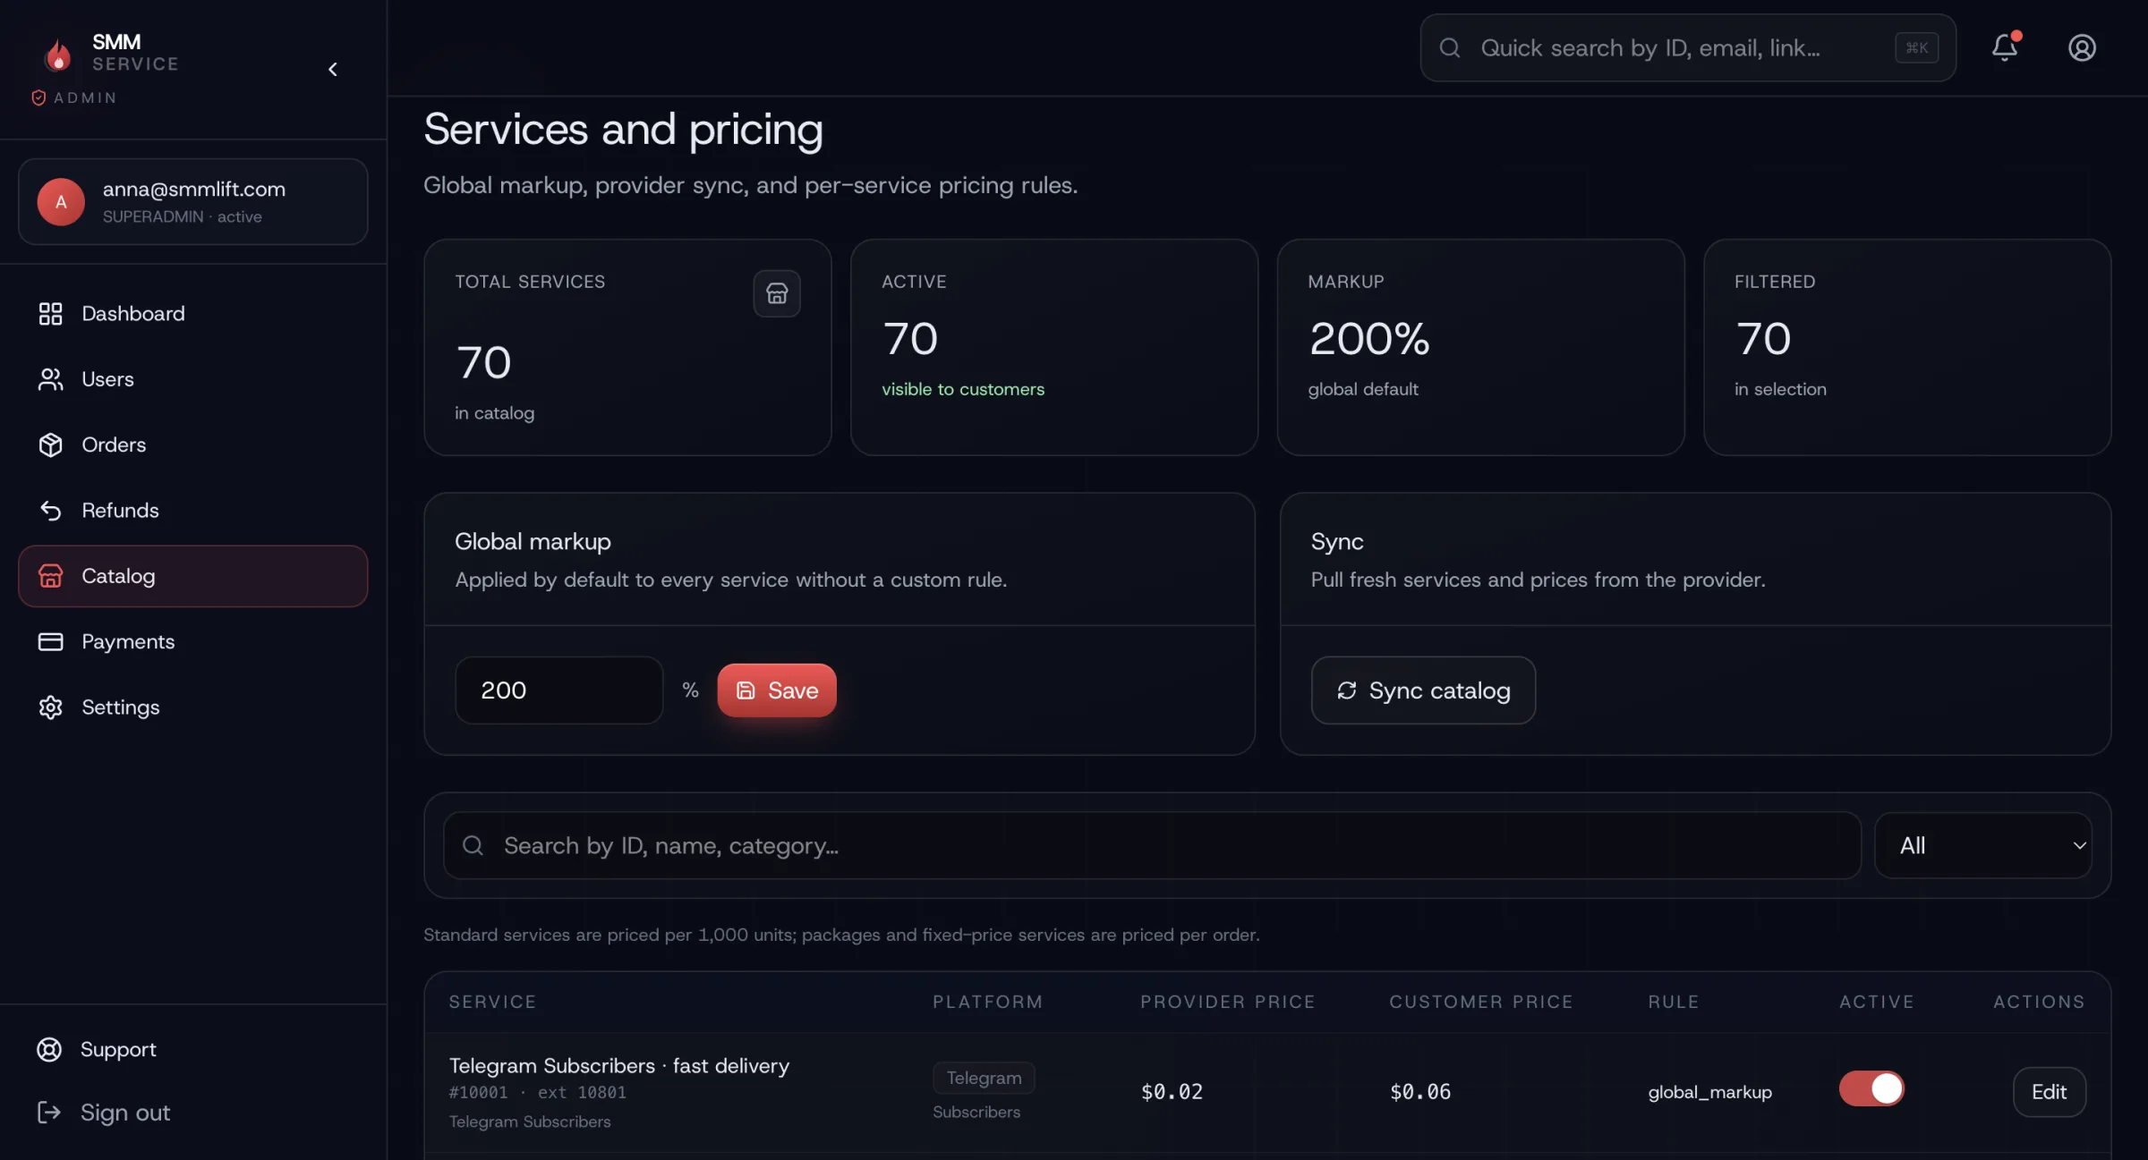Click the global markup percent field
The height and width of the screenshot is (1160, 2148).
(558, 690)
